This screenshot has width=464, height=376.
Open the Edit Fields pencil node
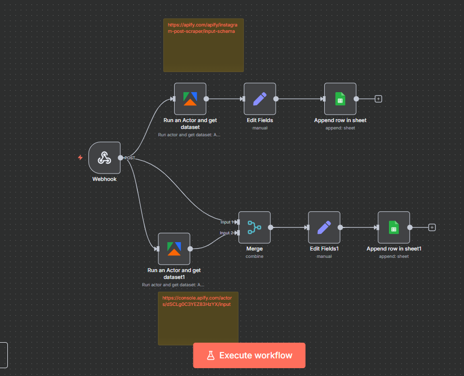[x=259, y=99]
